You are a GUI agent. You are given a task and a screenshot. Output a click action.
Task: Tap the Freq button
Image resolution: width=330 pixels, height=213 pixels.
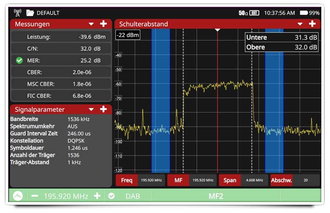click(x=126, y=180)
